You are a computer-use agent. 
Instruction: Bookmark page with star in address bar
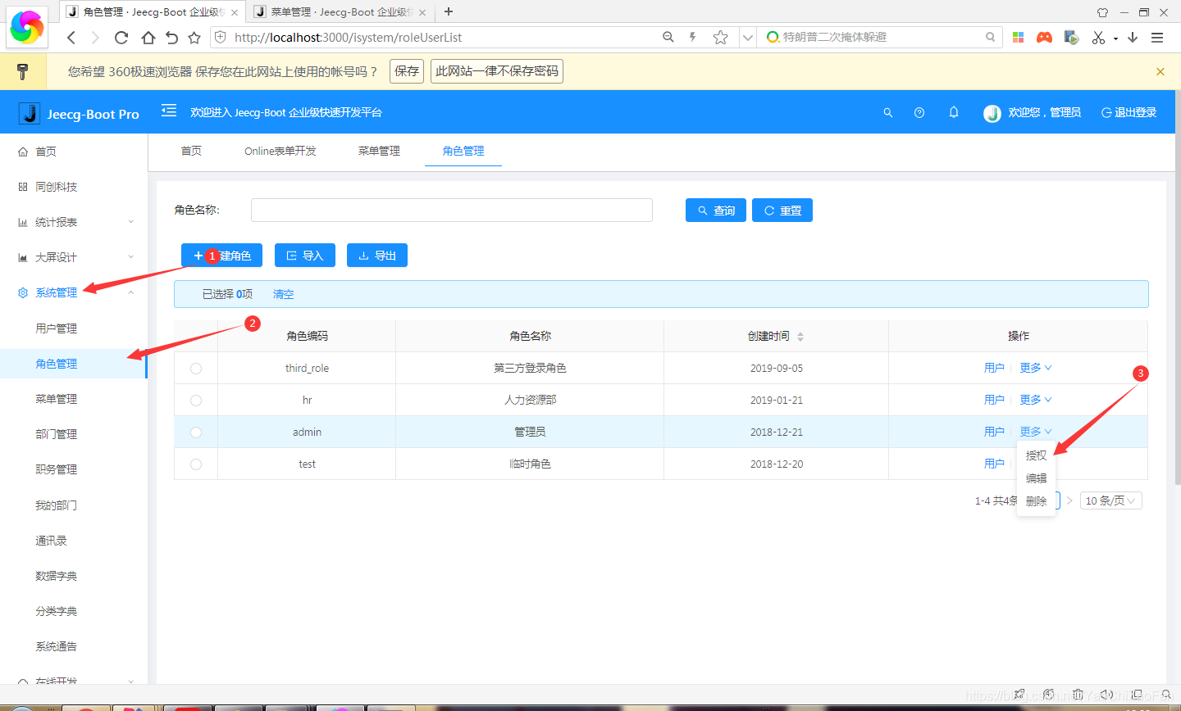[x=720, y=37]
